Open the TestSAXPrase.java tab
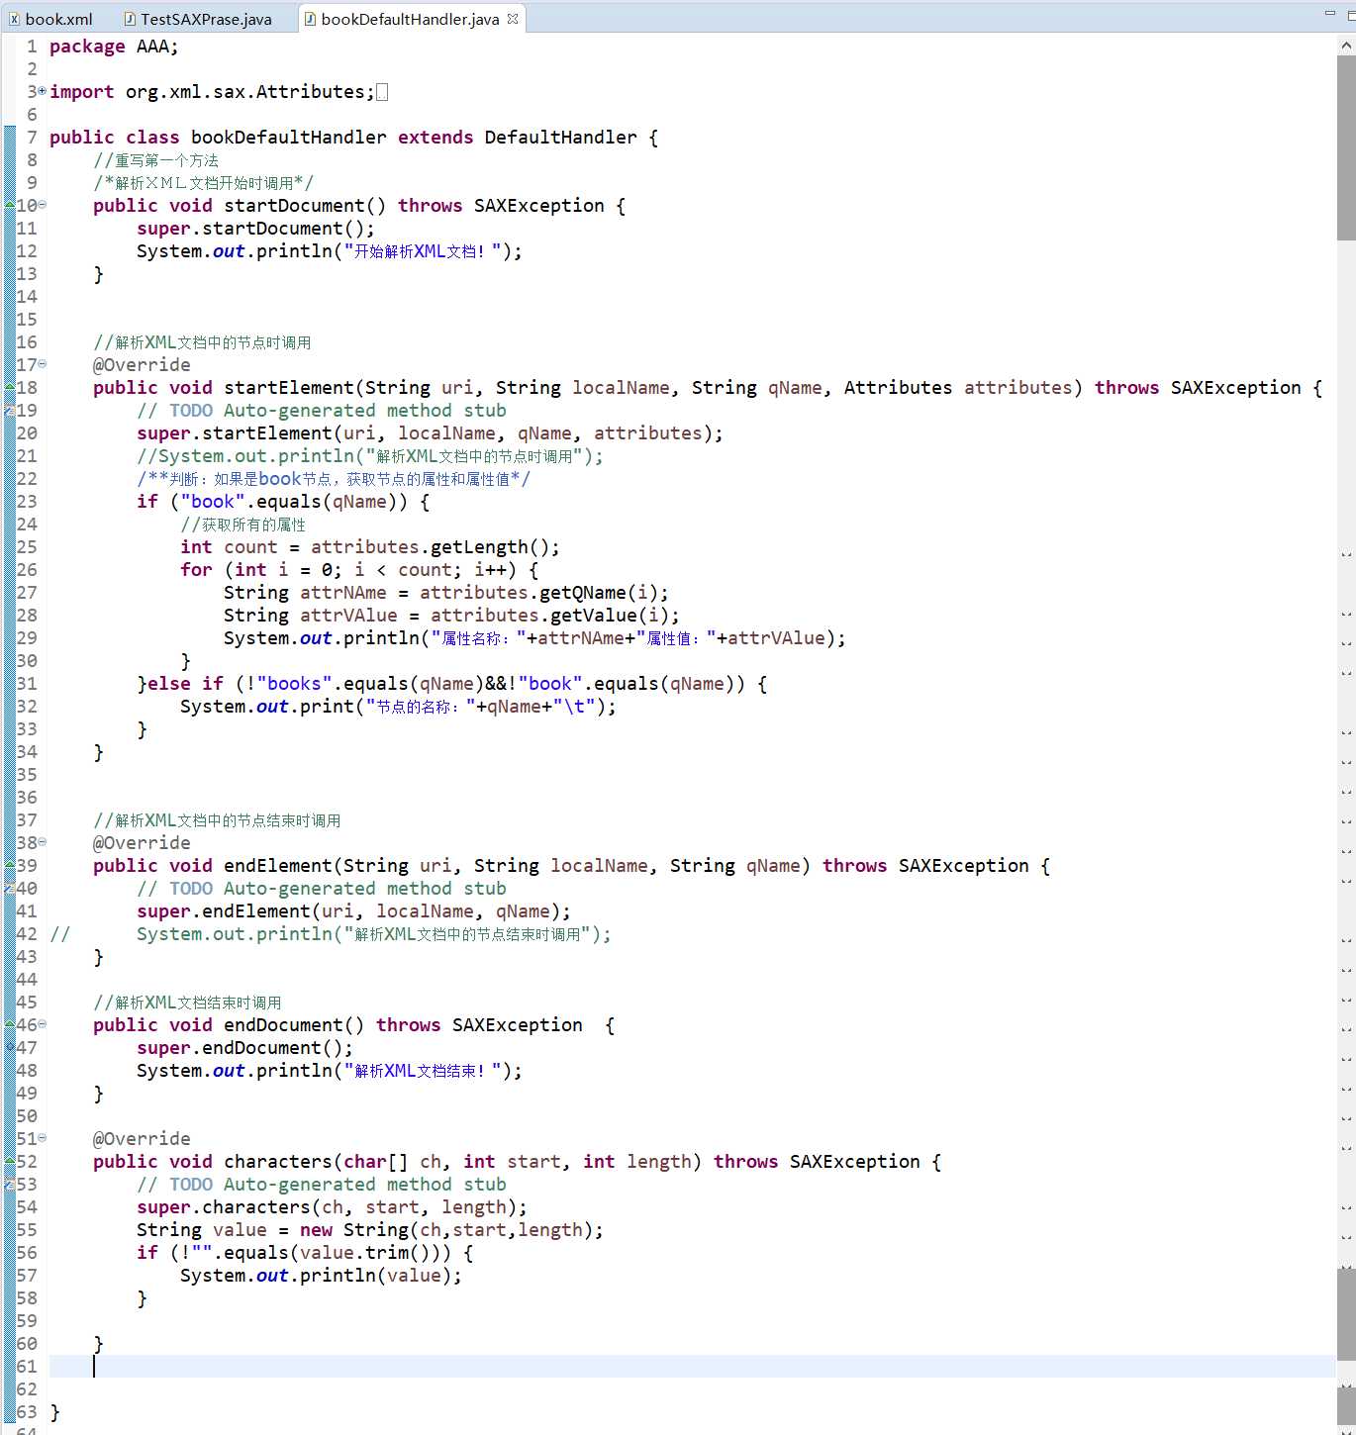The width and height of the screenshot is (1356, 1435). click(198, 19)
